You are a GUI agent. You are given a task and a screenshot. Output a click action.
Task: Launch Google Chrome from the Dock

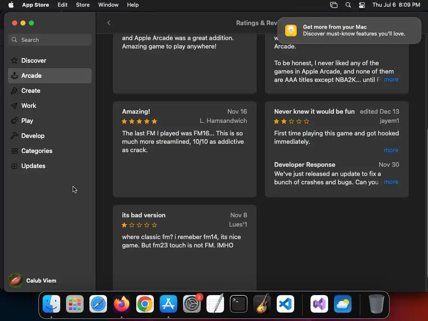[x=145, y=304]
